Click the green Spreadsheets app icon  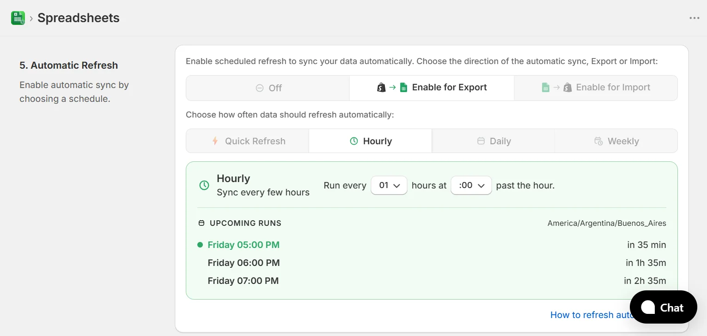pos(18,18)
